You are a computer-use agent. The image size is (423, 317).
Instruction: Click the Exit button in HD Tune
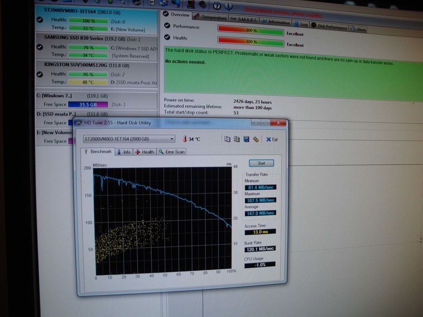click(x=272, y=139)
